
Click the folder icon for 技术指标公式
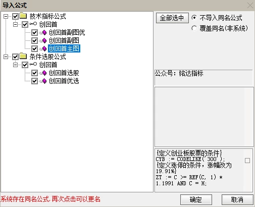click(x=23, y=16)
